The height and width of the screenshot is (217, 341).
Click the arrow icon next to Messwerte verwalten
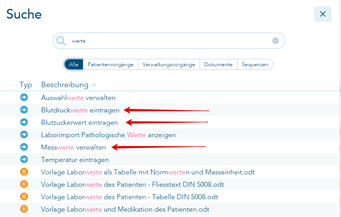[24, 147]
